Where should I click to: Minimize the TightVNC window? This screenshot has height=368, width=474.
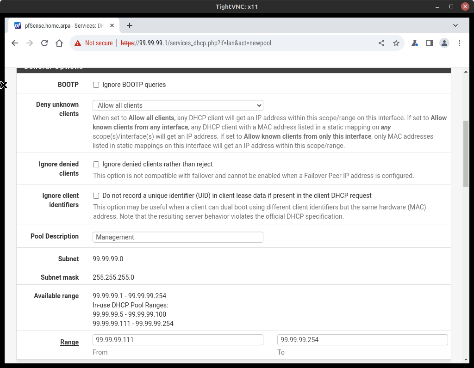click(x=437, y=6)
